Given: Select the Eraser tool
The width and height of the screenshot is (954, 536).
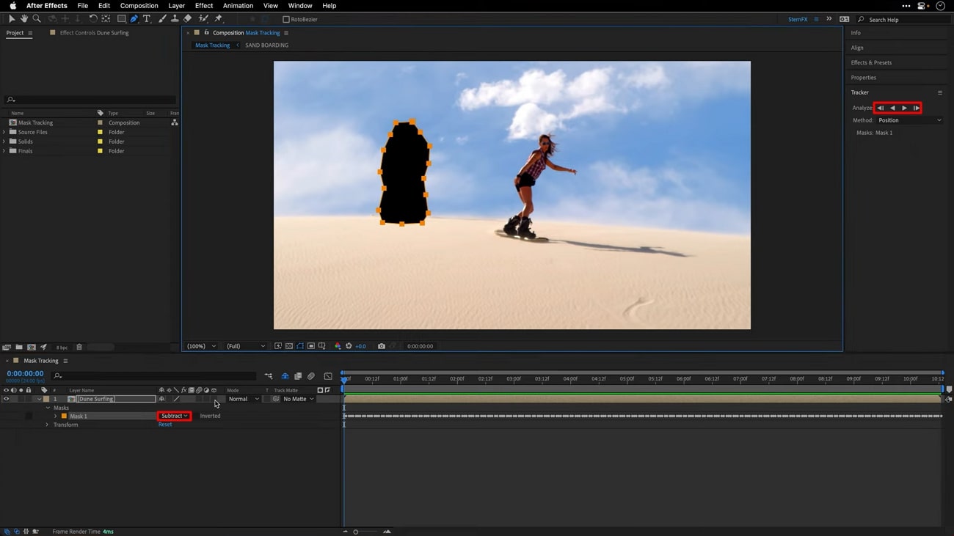Looking at the screenshot, I should (188, 19).
